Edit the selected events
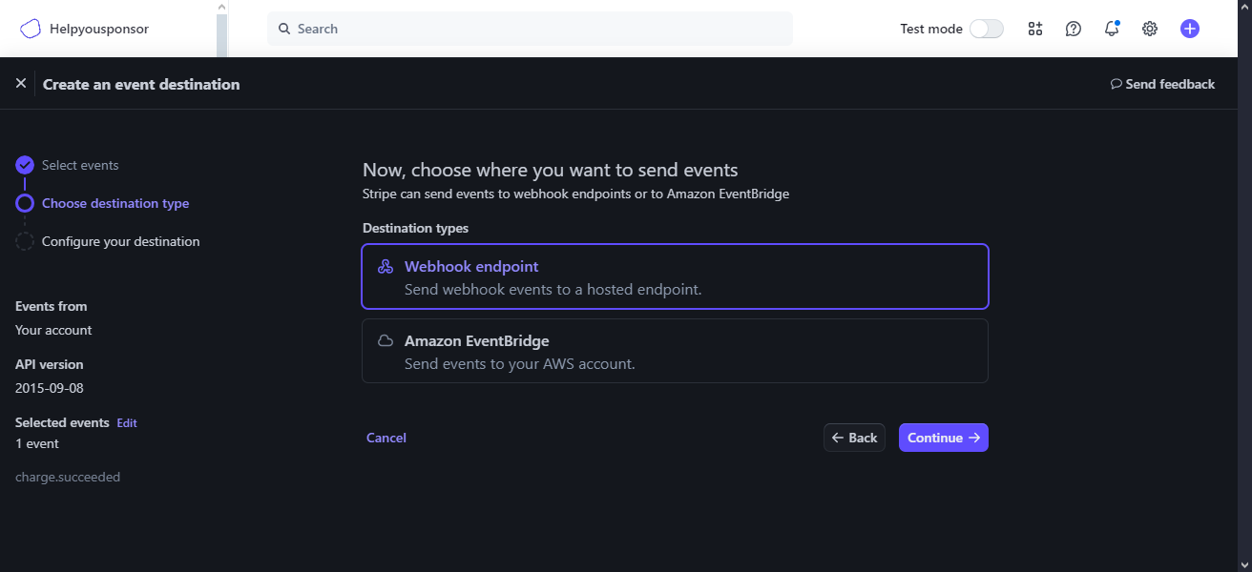 [127, 422]
